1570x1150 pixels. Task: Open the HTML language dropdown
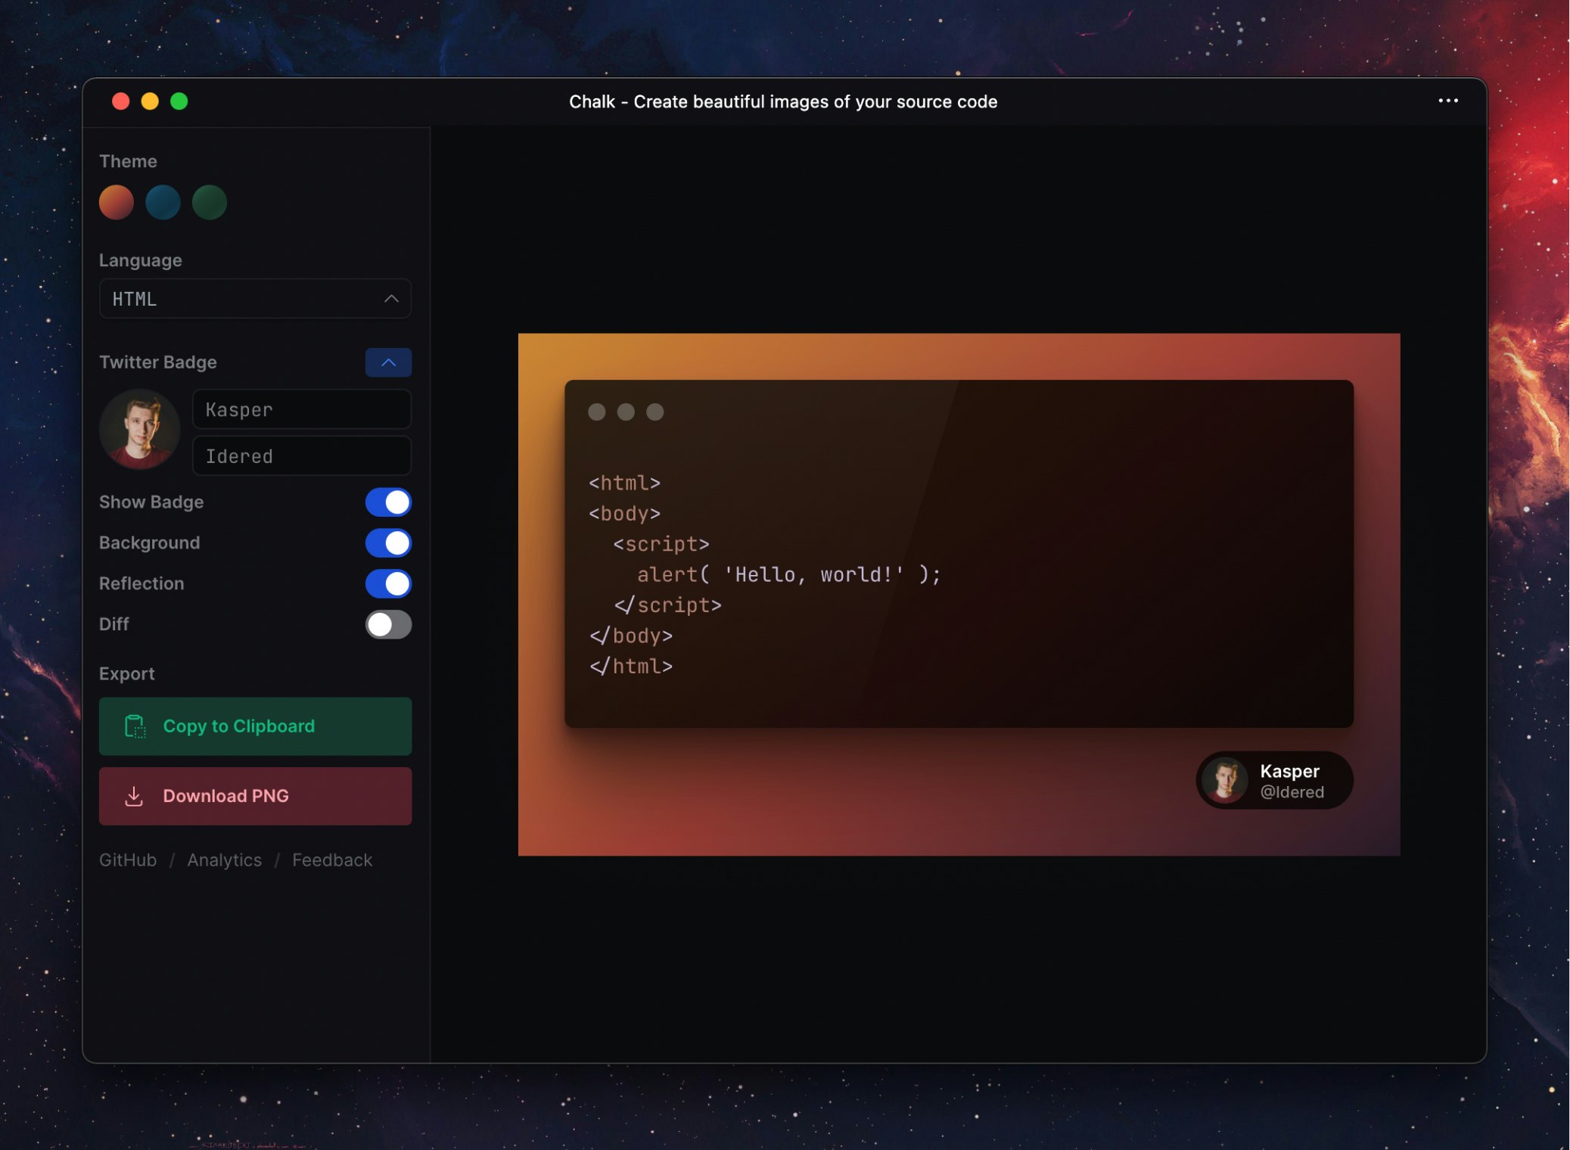tap(255, 299)
